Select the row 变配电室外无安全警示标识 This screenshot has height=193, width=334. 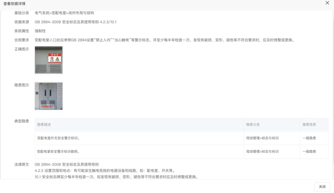[x=58, y=138]
